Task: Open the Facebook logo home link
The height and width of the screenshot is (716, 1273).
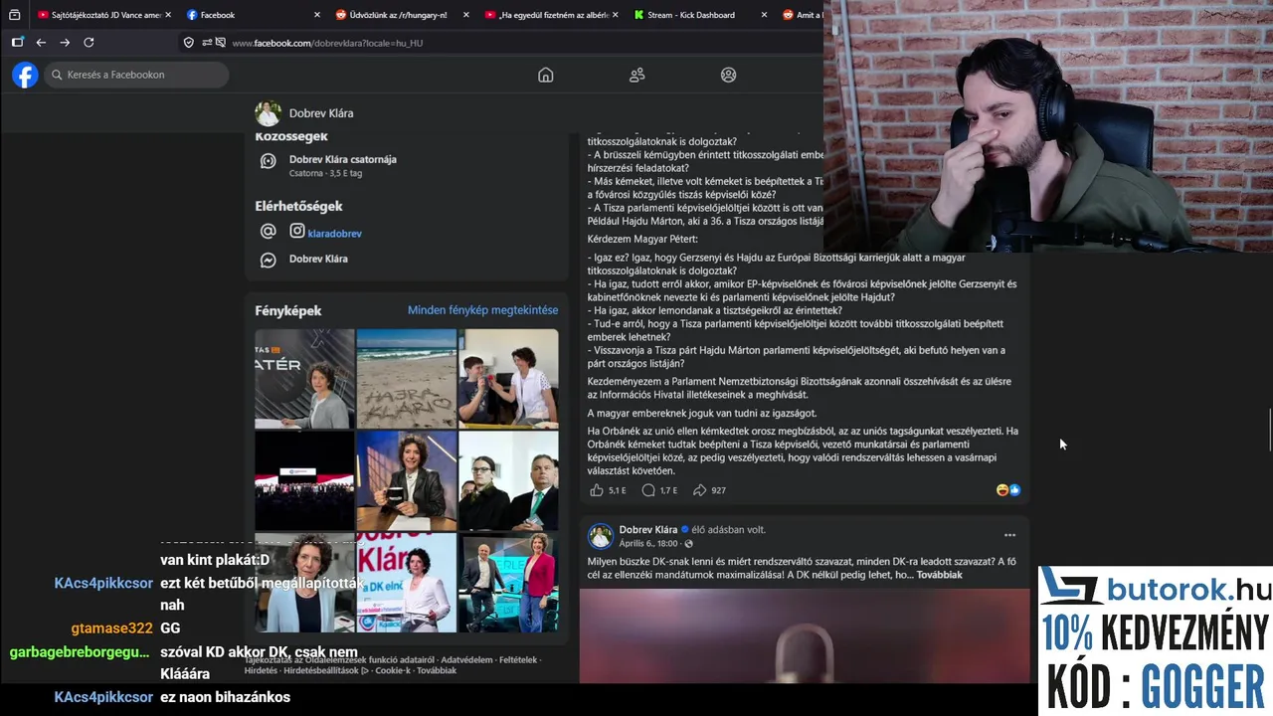Action: coord(25,75)
